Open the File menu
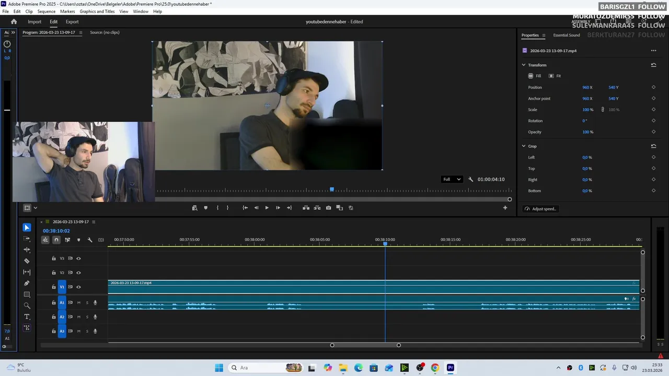This screenshot has width=669, height=376. point(5,11)
